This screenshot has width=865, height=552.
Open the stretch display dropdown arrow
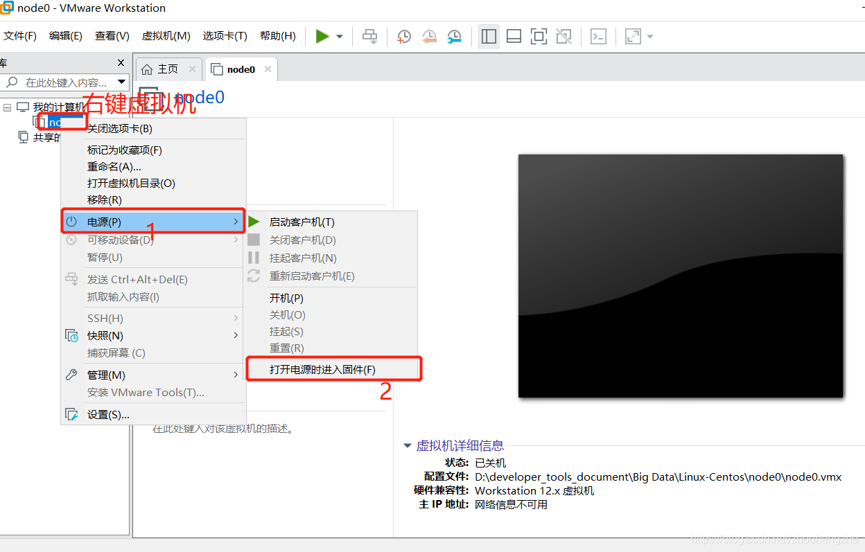click(649, 37)
